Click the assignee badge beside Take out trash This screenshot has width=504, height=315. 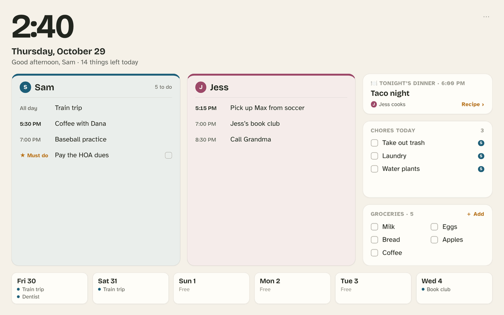tap(481, 143)
